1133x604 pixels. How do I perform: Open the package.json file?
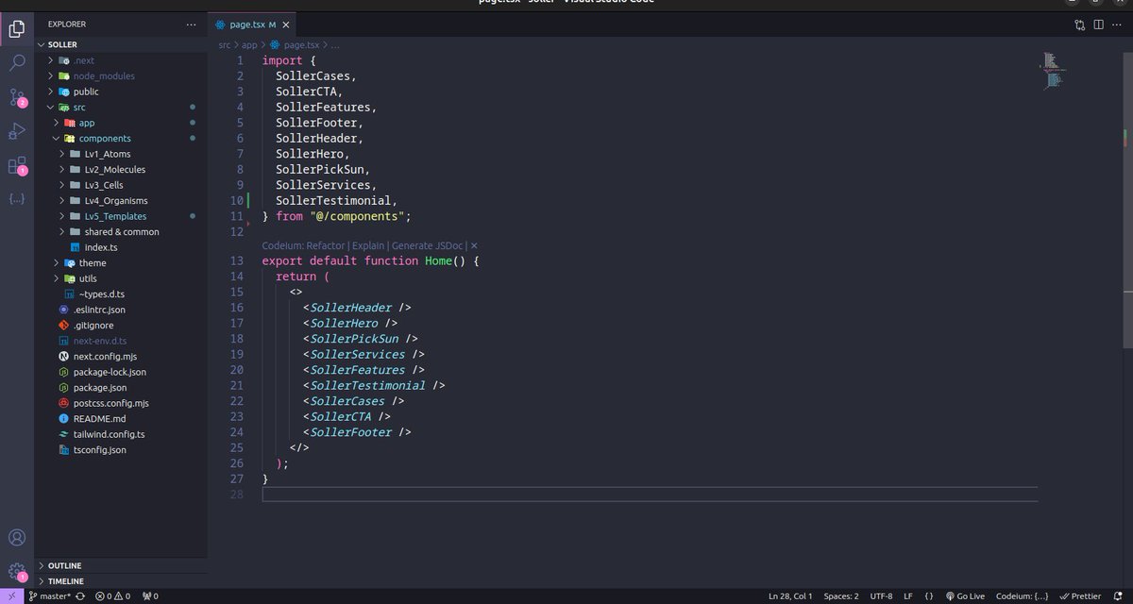coord(121,388)
